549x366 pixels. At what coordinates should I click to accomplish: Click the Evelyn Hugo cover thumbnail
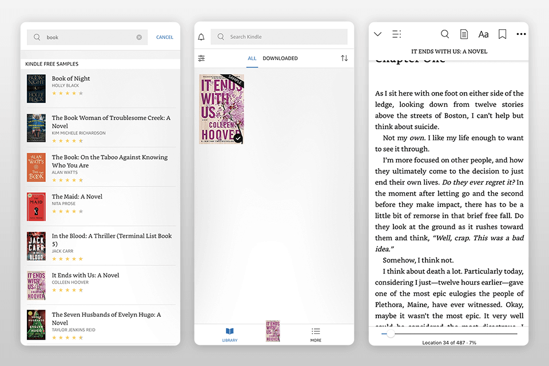[x=36, y=325]
